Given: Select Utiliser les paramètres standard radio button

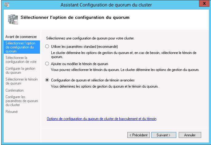Looking at the screenshot, I should pos(47,47).
